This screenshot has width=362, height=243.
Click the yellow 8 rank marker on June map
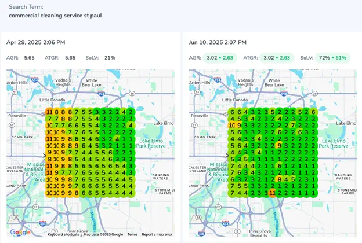click(x=280, y=179)
